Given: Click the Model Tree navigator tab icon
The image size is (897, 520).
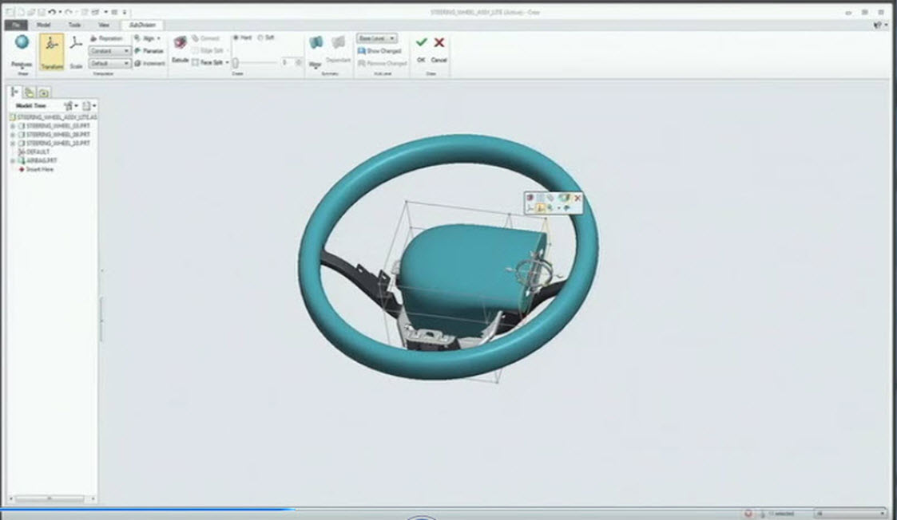Looking at the screenshot, I should pyautogui.click(x=15, y=92).
